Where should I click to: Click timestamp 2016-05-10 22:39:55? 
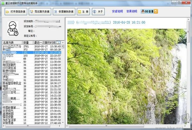pos(47,105)
